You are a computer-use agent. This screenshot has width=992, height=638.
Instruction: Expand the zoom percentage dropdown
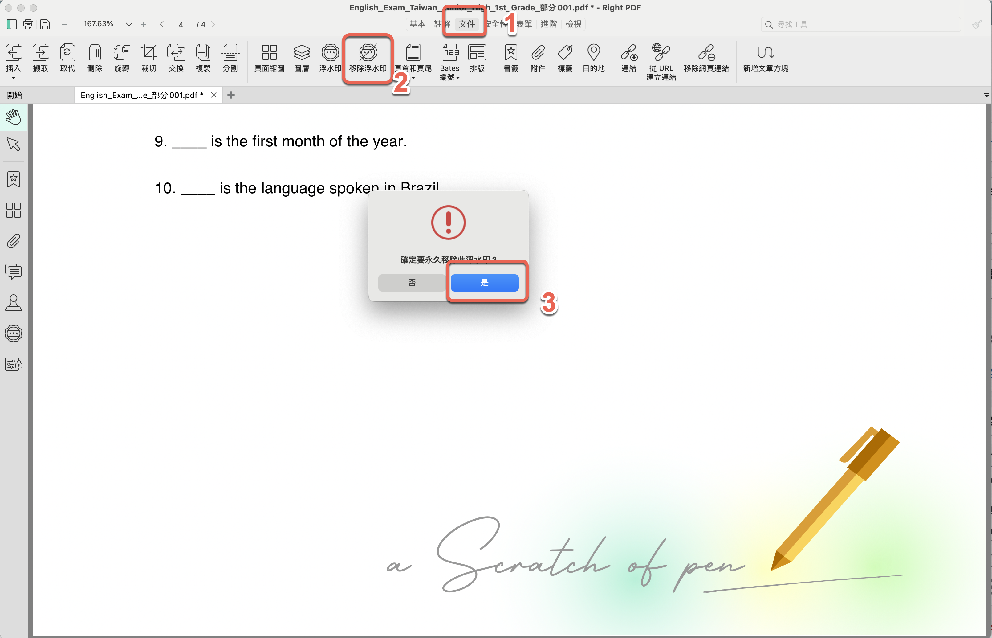click(x=129, y=24)
